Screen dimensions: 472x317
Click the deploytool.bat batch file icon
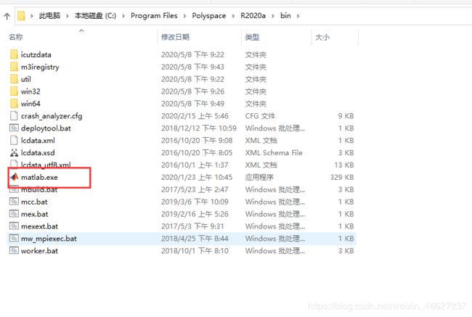click(x=14, y=128)
